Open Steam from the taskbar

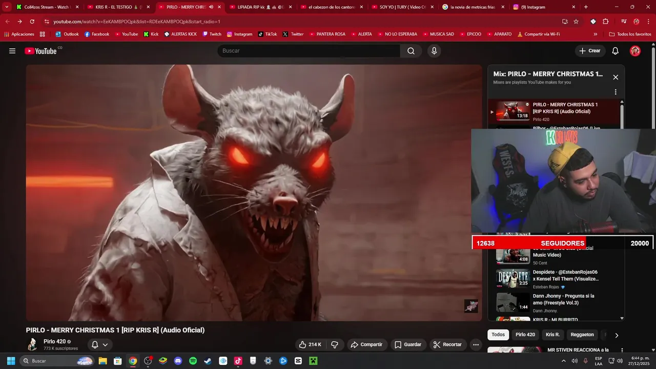pos(208,361)
